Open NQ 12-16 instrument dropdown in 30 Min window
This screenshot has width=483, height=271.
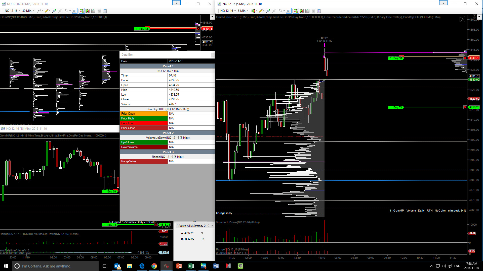tap(12, 11)
